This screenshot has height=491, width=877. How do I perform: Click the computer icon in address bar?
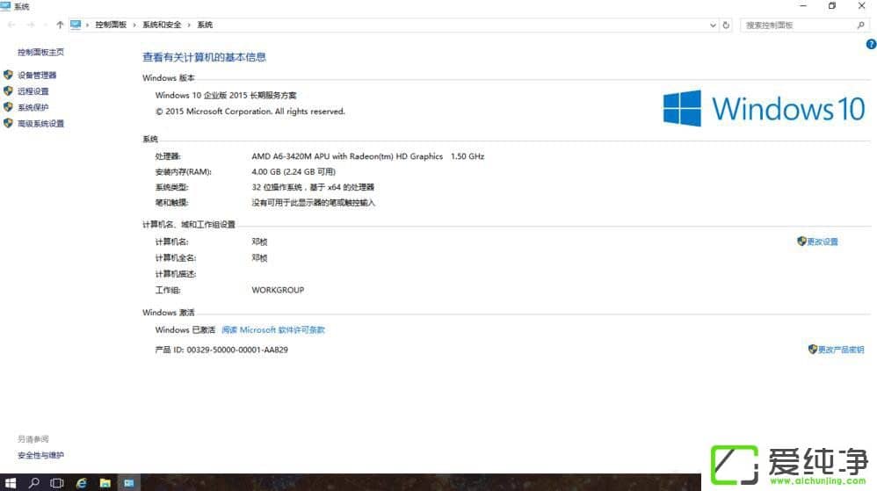coord(76,25)
